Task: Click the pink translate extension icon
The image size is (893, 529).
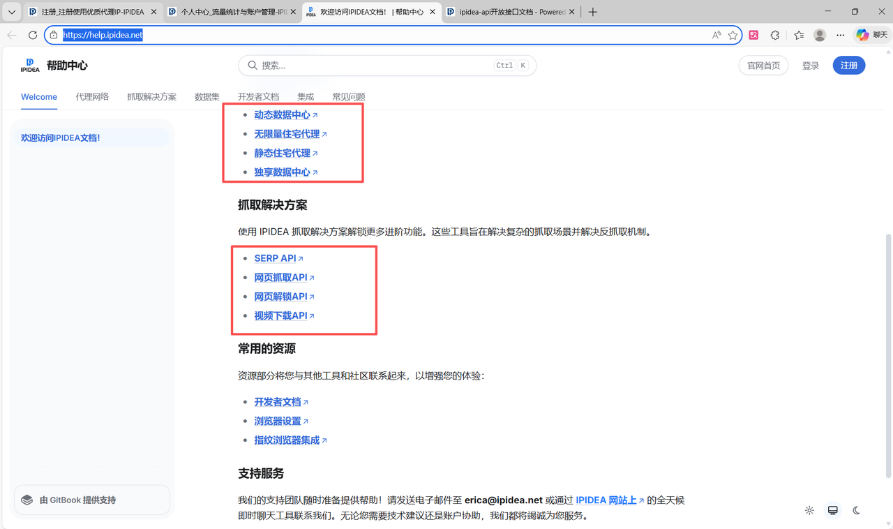Action: click(753, 35)
